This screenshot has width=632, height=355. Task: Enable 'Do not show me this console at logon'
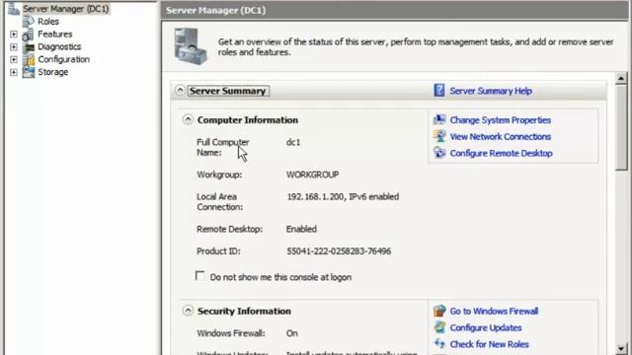(x=199, y=276)
